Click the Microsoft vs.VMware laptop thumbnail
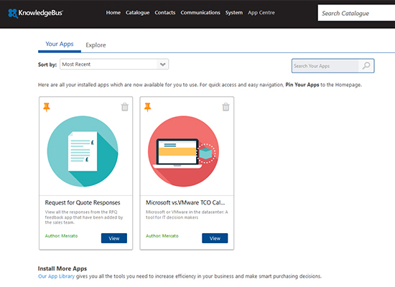 click(183, 151)
